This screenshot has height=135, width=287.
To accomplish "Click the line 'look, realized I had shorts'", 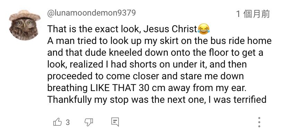I will tap(147, 64).
